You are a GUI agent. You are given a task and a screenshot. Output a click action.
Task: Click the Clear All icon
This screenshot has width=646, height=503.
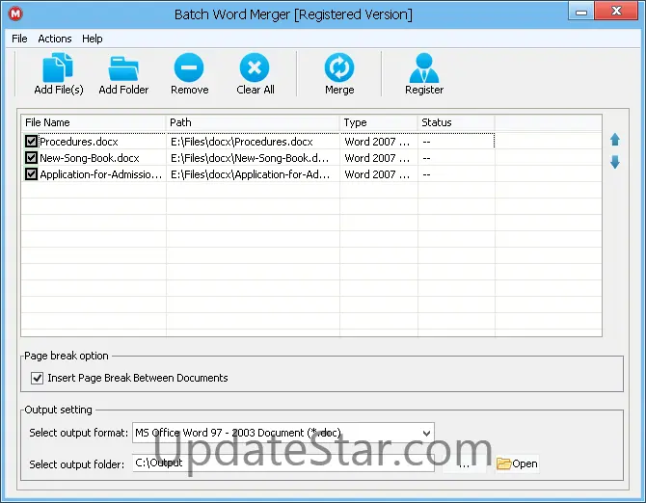pyautogui.click(x=255, y=67)
